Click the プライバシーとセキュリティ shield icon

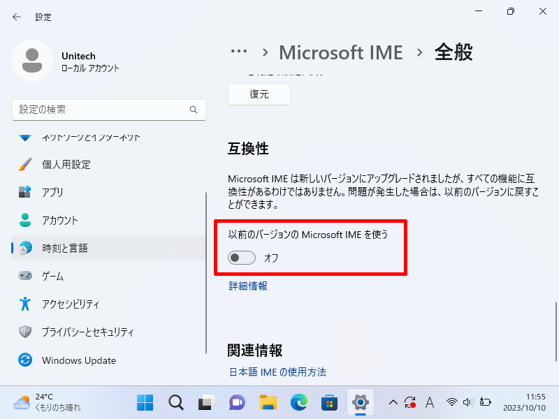click(x=25, y=331)
